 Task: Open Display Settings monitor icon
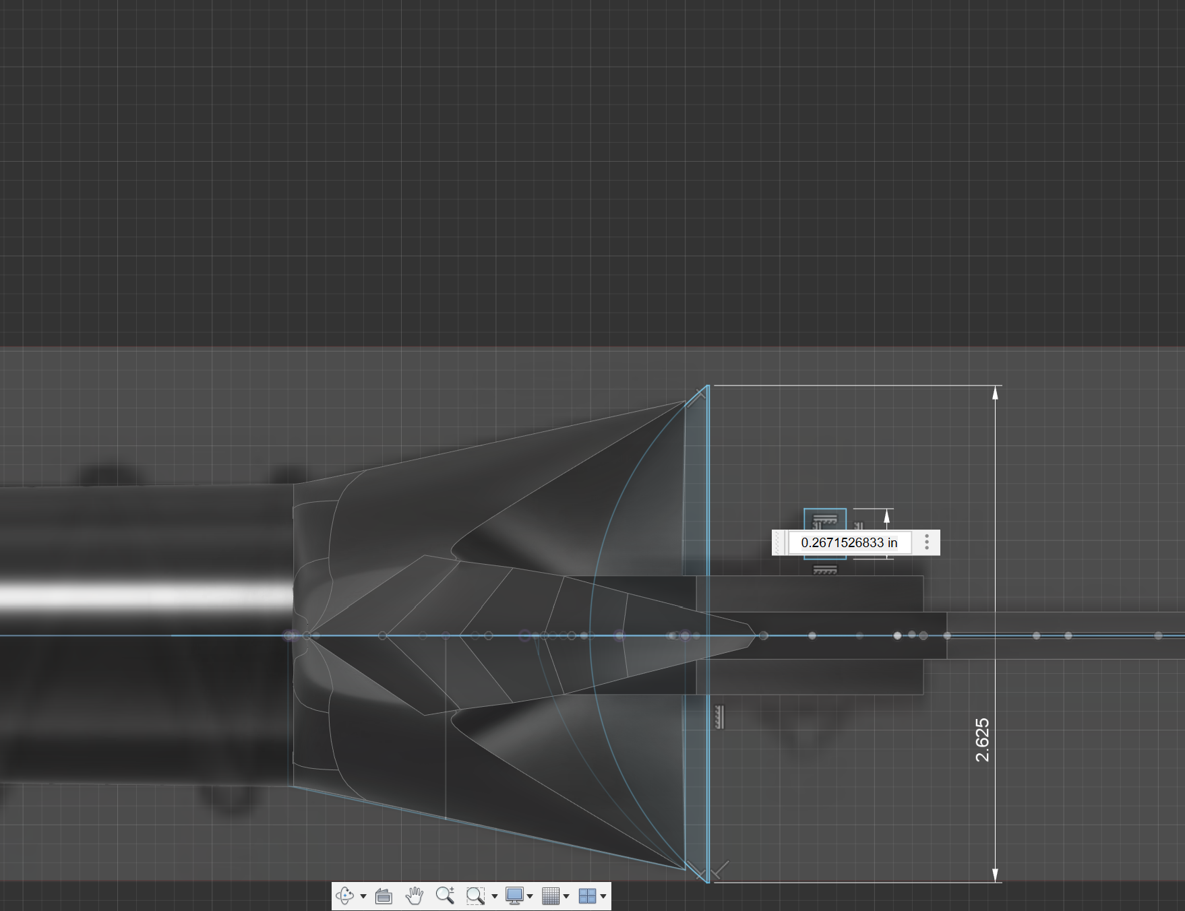point(514,896)
